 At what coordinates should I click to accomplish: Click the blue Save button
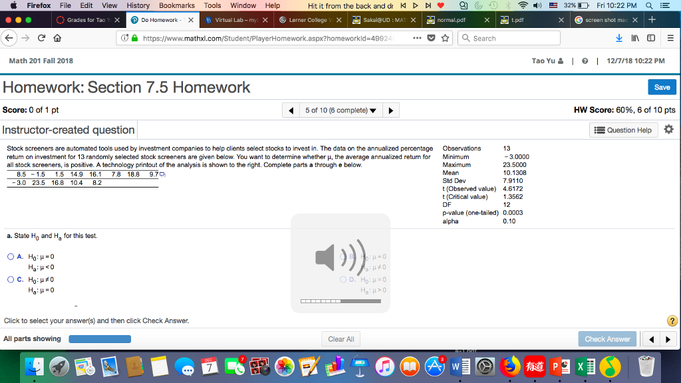point(662,87)
